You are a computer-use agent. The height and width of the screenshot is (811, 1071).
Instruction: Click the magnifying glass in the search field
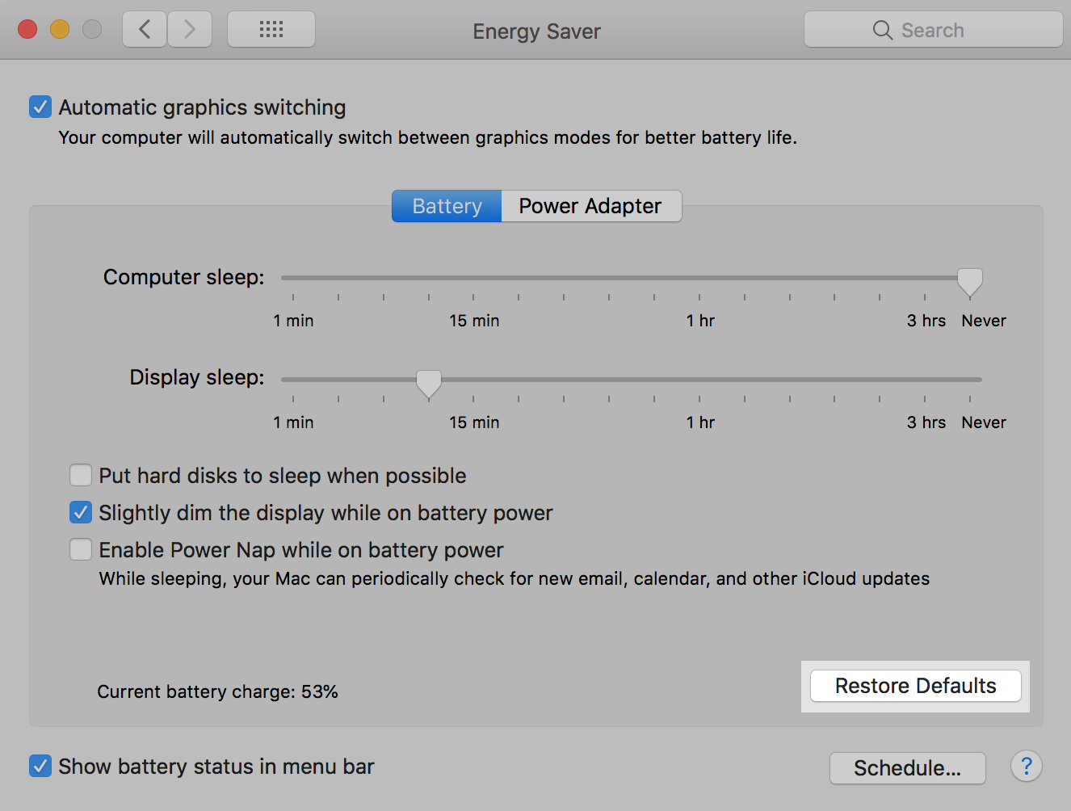(x=884, y=30)
